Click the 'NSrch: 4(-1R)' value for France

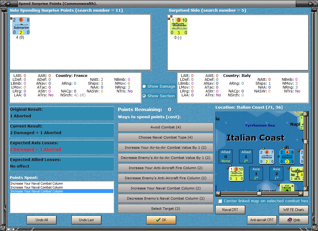coord(73,95)
